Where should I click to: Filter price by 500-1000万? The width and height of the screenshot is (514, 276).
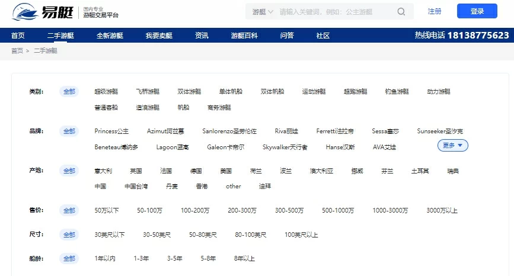click(338, 210)
